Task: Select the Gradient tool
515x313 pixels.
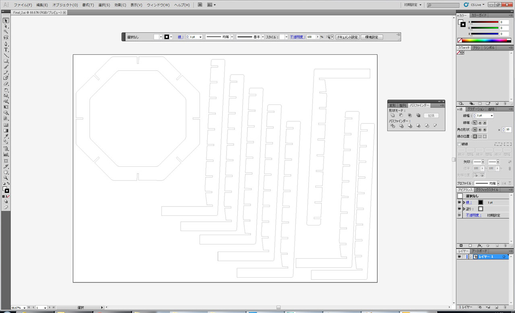Action: (x=6, y=131)
